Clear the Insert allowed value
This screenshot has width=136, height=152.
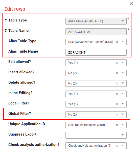(117, 73)
